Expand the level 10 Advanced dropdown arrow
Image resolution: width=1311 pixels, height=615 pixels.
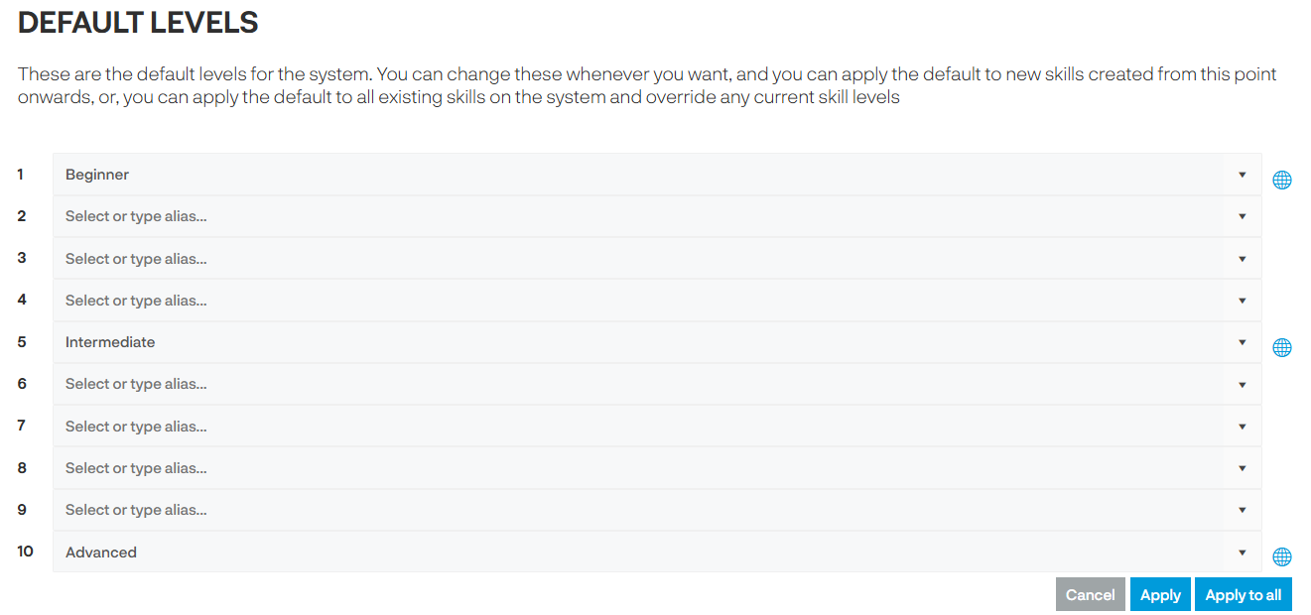click(x=1243, y=553)
